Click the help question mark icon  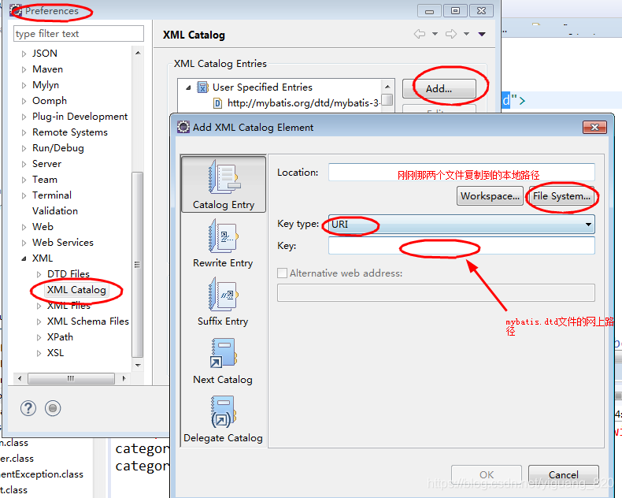pyautogui.click(x=28, y=408)
